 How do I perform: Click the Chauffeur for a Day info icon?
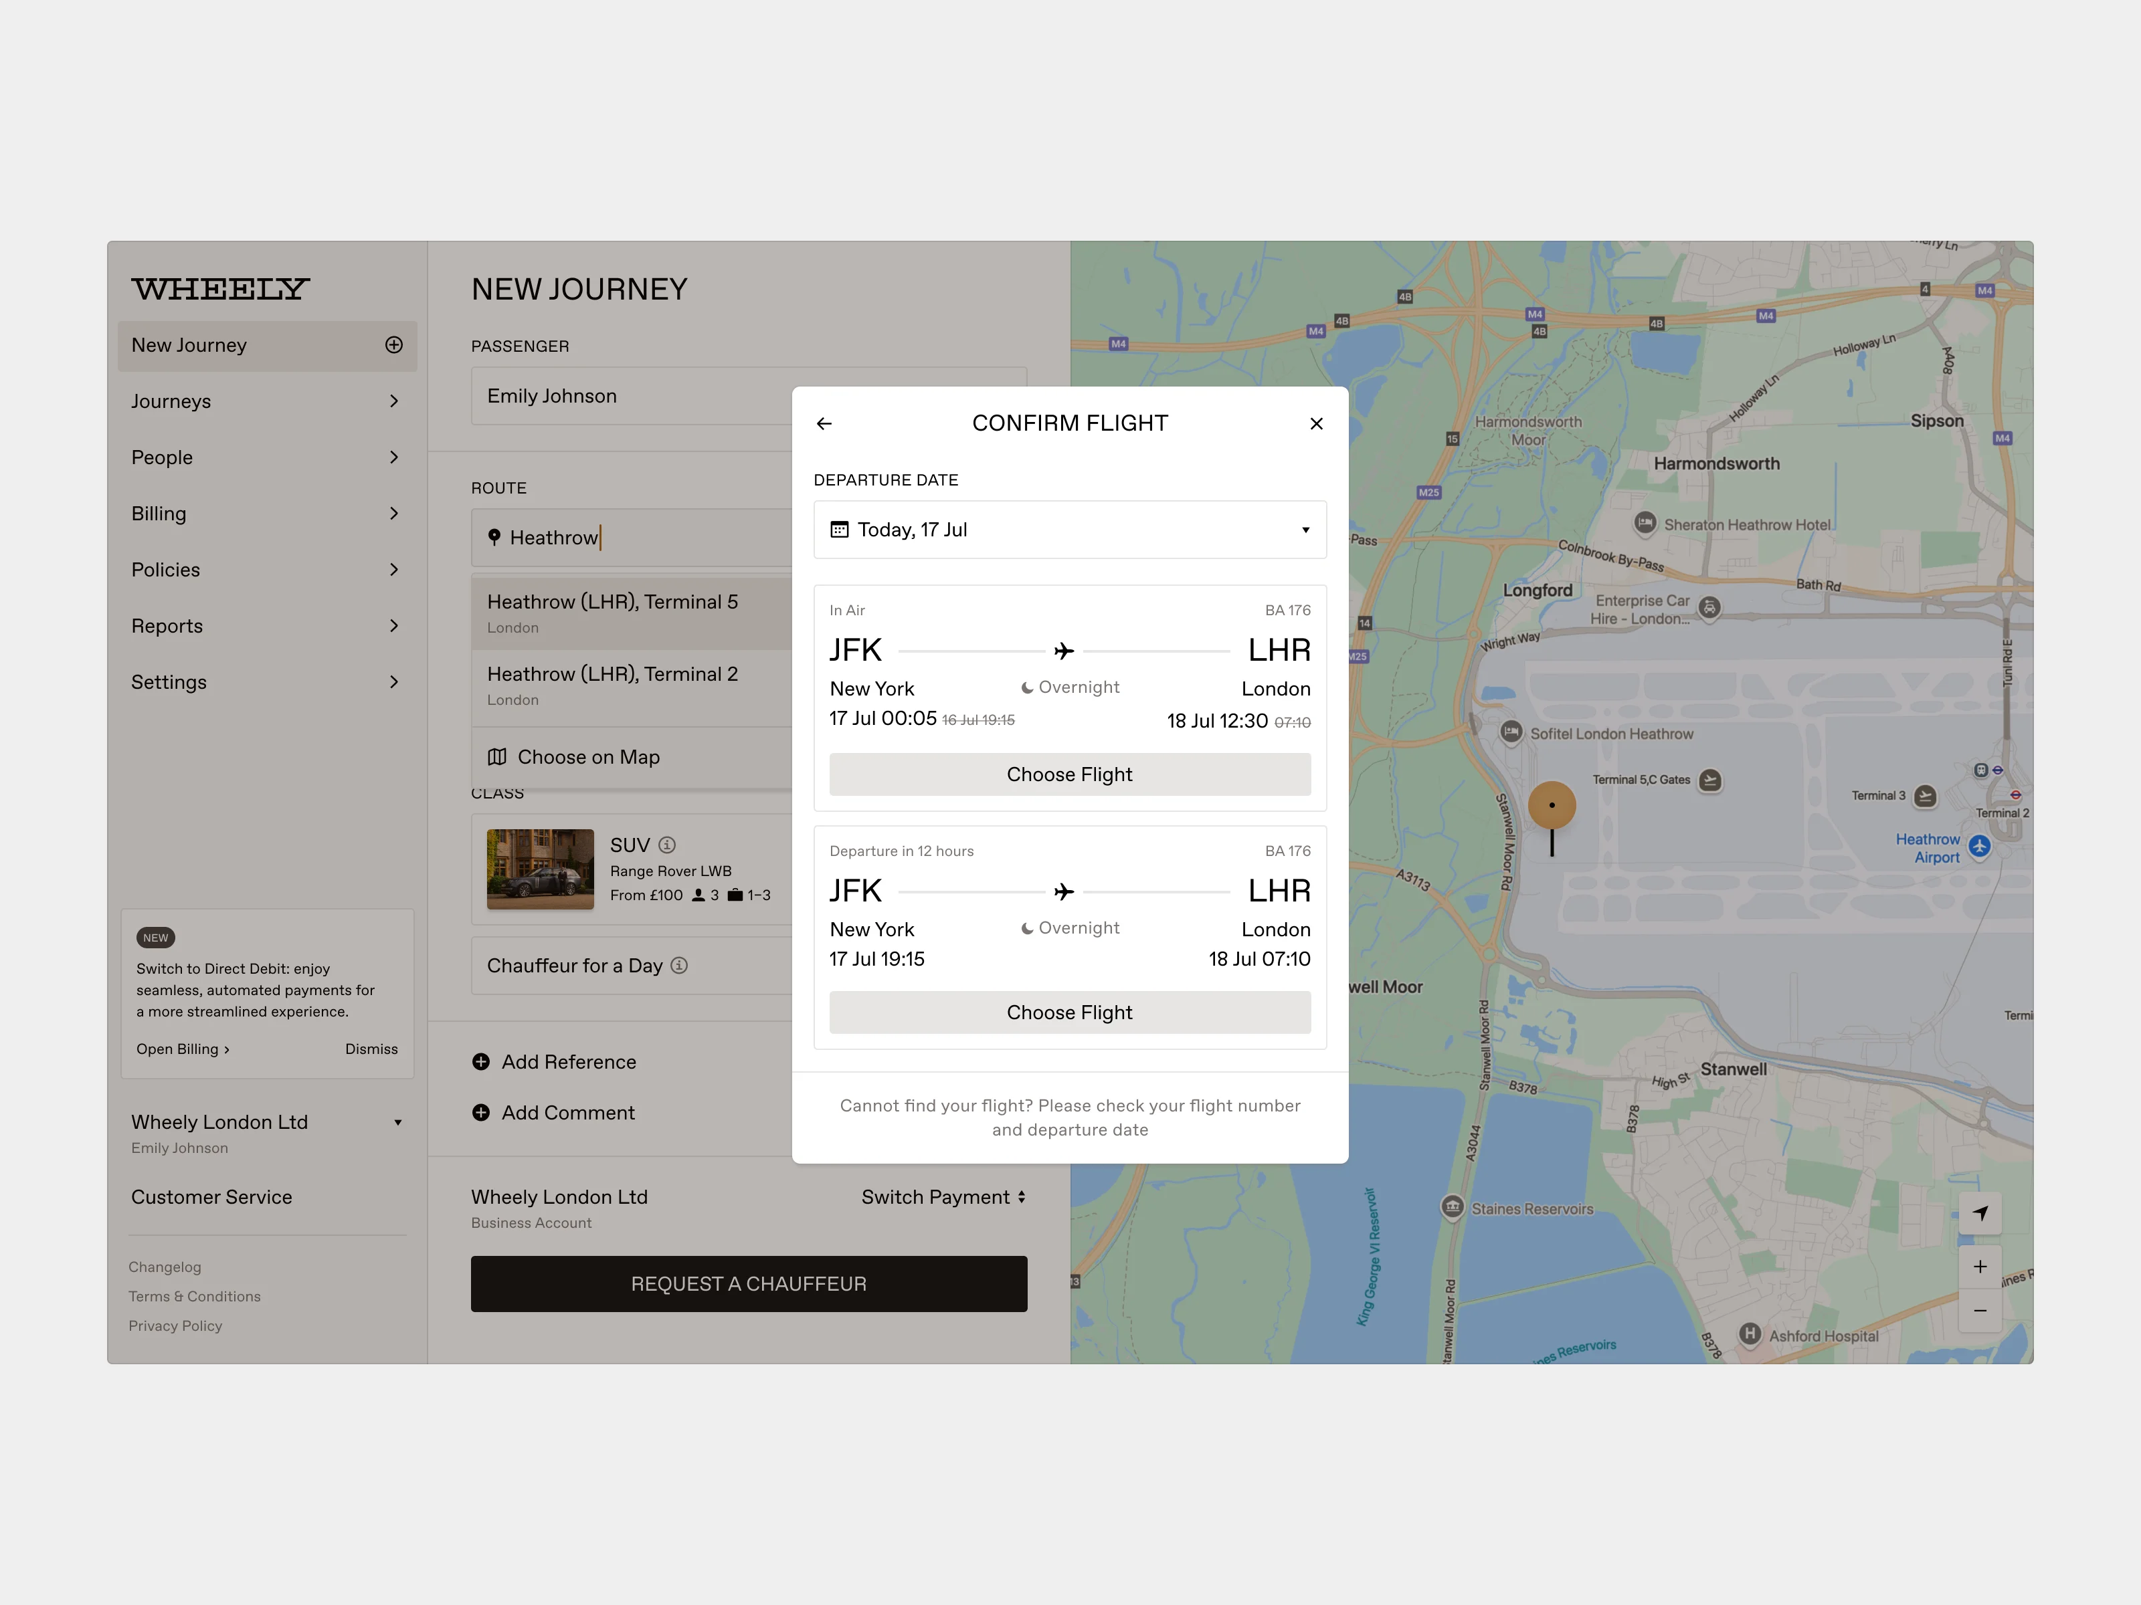click(x=680, y=966)
